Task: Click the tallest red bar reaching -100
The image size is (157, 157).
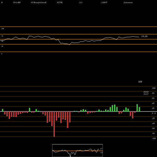Action: tap(54, 124)
